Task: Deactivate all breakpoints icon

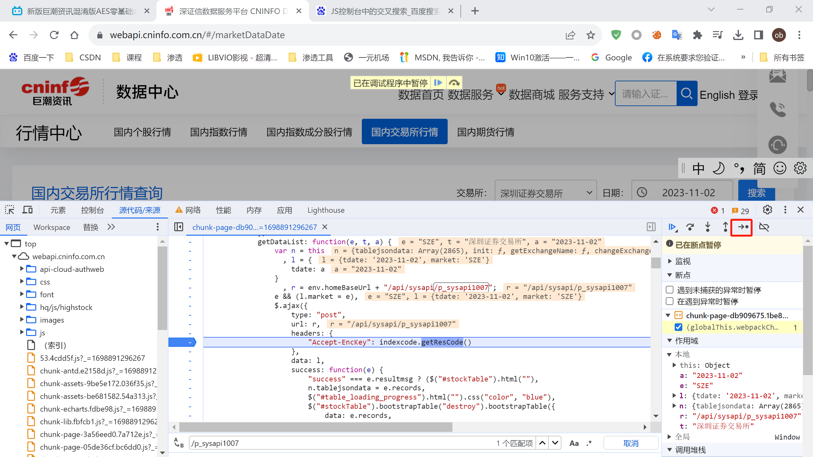Action: 764,227
